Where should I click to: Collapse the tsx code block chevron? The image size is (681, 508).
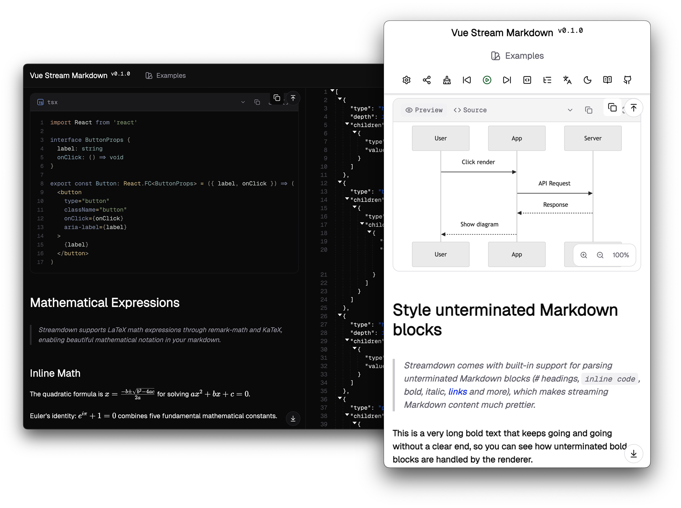[243, 102]
